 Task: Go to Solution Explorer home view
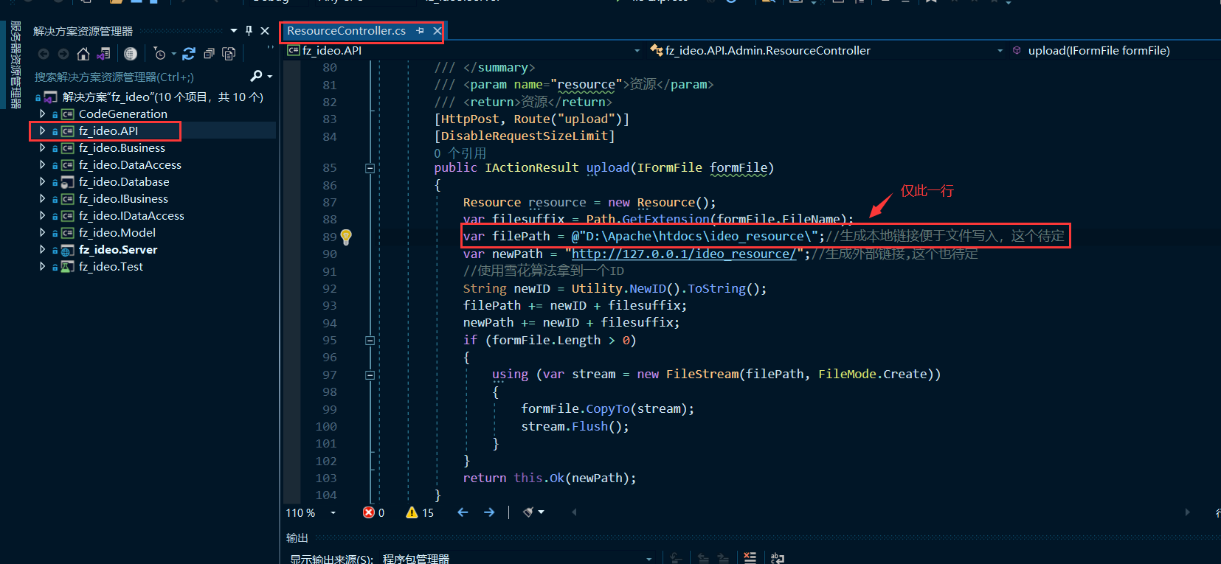[x=83, y=54]
